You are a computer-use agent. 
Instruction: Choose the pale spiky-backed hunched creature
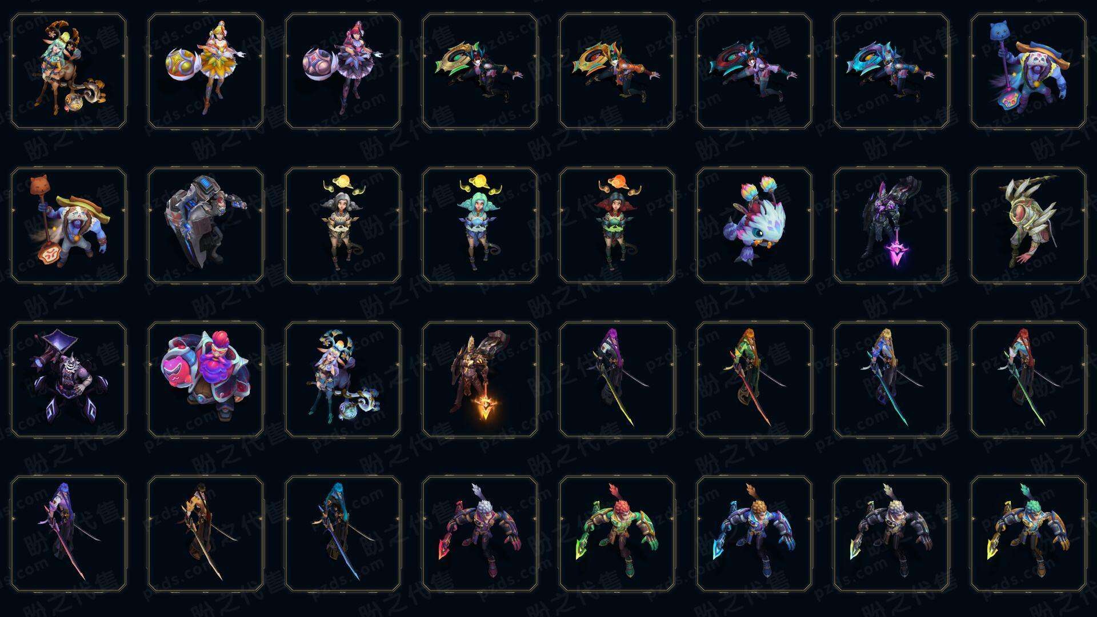coord(1028,225)
